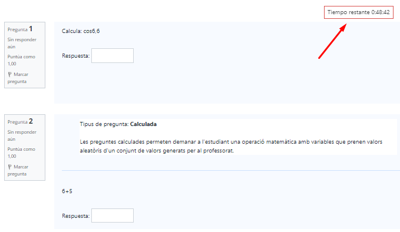Click the flag icon for Pregunta 2
400x232 pixels.
pos(9,167)
